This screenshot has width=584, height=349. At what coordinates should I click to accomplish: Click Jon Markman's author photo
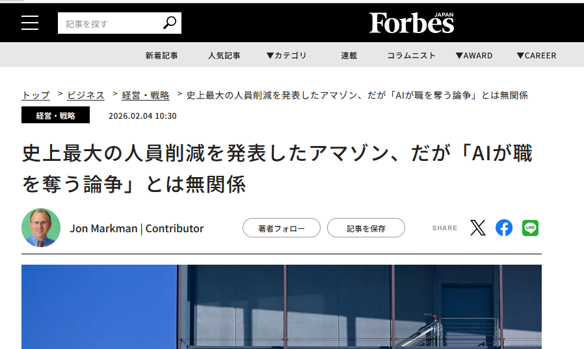[x=41, y=228]
